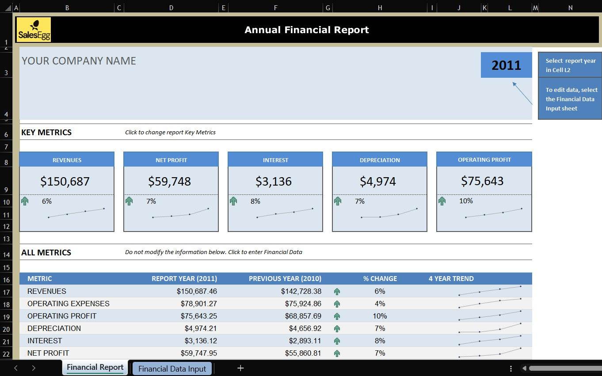Select the Financial Report sheet tab
Viewport: 602px width, 376px height.
tap(95, 368)
